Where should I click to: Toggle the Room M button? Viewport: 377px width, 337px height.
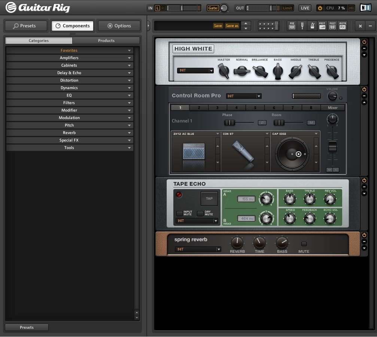click(x=311, y=123)
